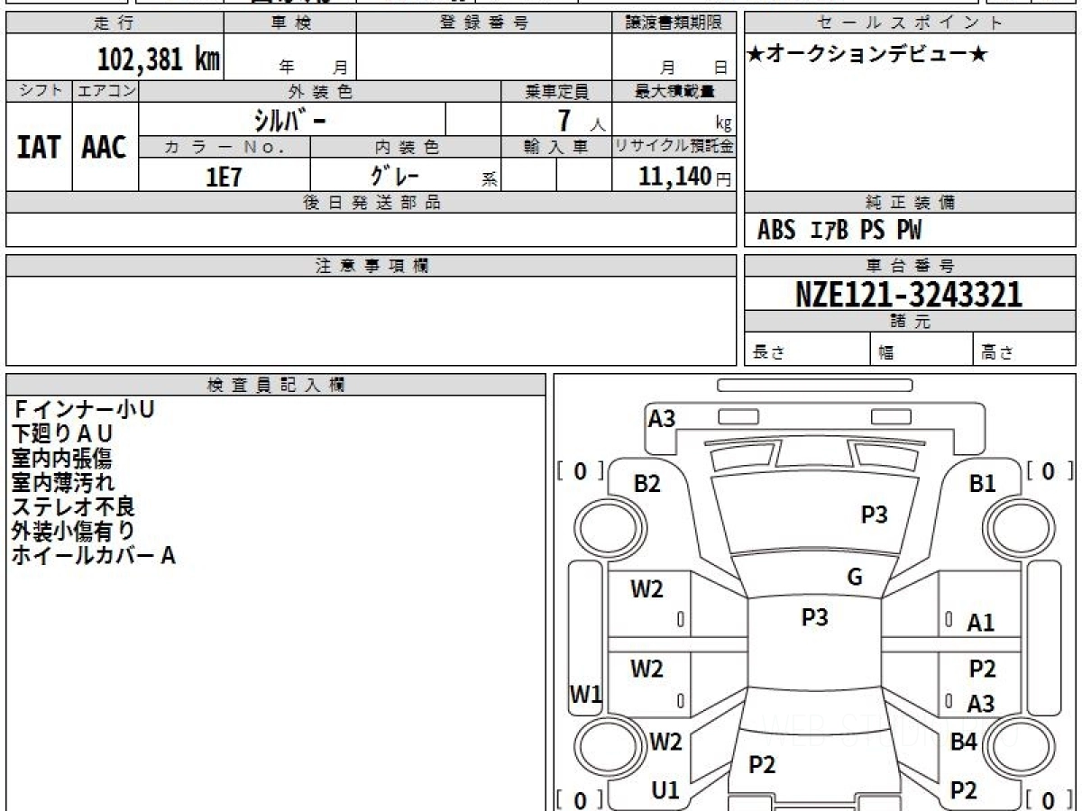Click the IAT shift value
Viewport: 1082px width, 811px height.
[40, 147]
